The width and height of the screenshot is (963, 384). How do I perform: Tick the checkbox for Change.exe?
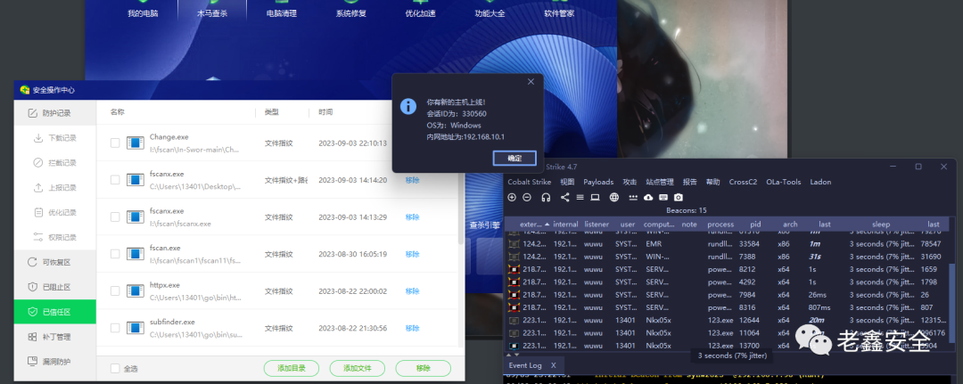(115, 143)
